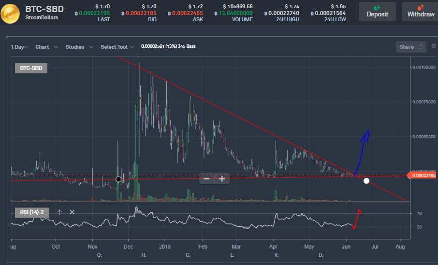Click the Dec date axis label
The height and width of the screenshot is (265, 438).
[x=128, y=247]
